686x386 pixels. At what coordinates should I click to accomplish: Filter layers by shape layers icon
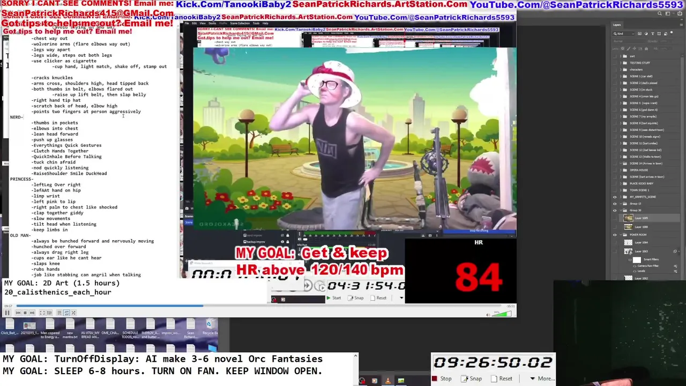tap(659, 34)
